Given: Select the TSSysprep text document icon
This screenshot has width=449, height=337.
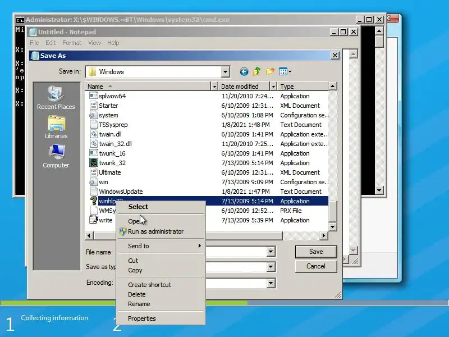Looking at the screenshot, I should click(x=94, y=124).
